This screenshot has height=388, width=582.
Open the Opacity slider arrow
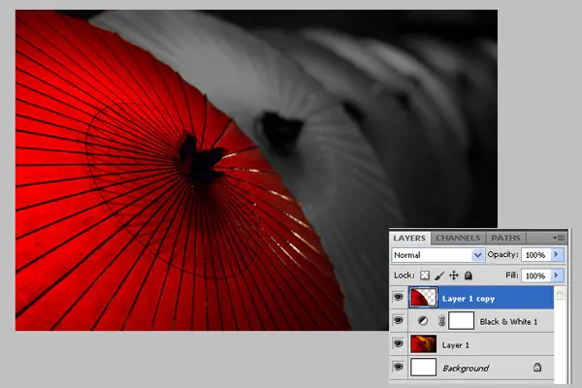[557, 255]
